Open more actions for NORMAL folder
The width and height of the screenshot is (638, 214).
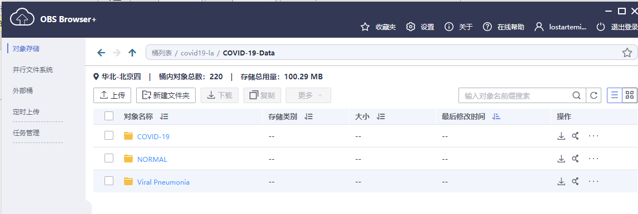[594, 159]
